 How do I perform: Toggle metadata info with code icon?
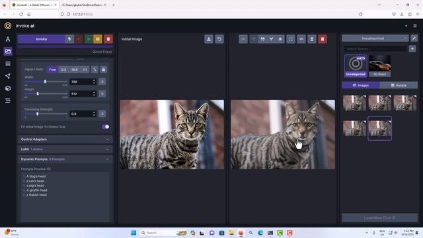pyautogui.click(x=301, y=39)
